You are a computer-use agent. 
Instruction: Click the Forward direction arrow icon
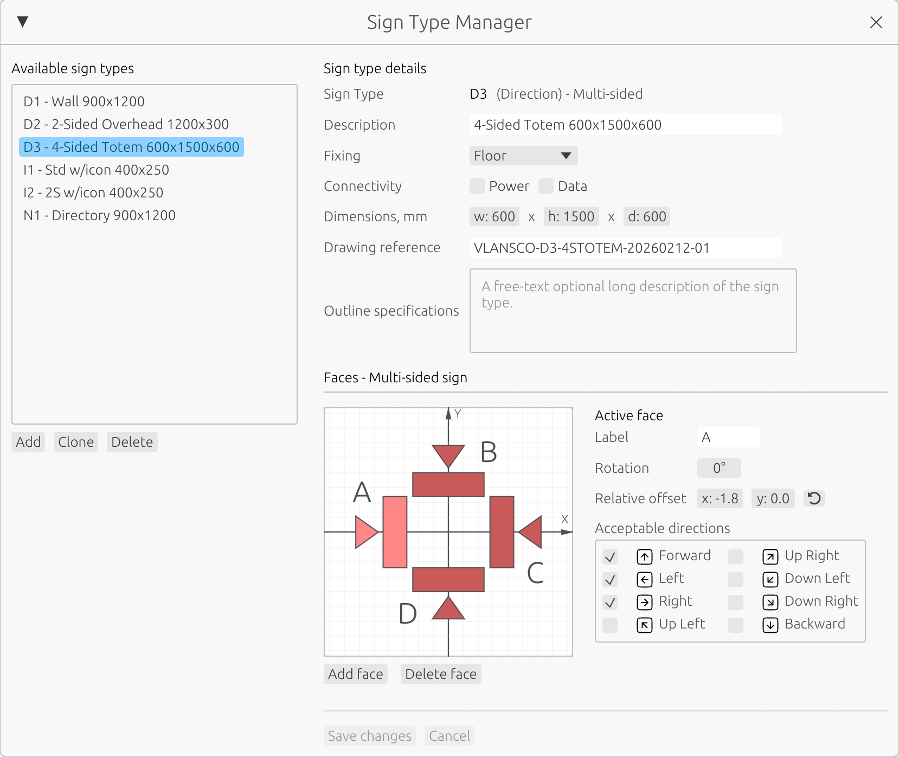[645, 556]
